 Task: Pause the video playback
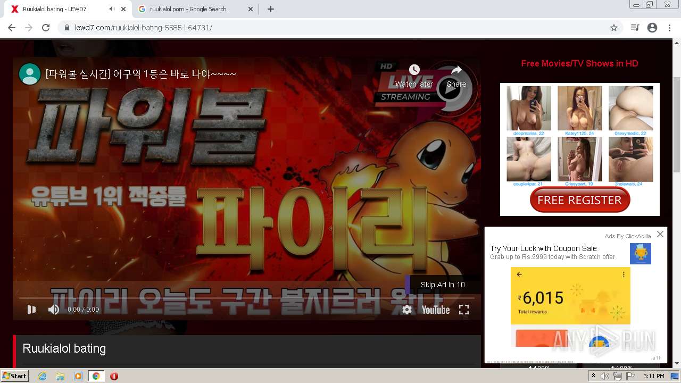pyautogui.click(x=31, y=310)
